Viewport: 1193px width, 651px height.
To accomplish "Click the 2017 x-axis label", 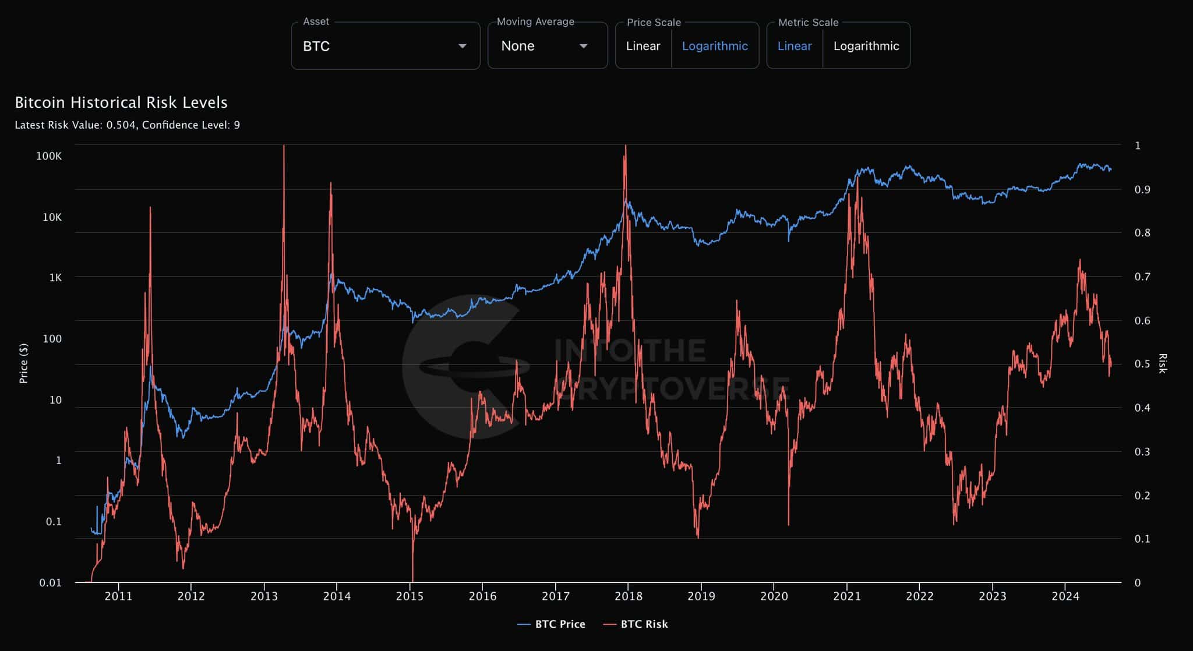I will 555,596.
